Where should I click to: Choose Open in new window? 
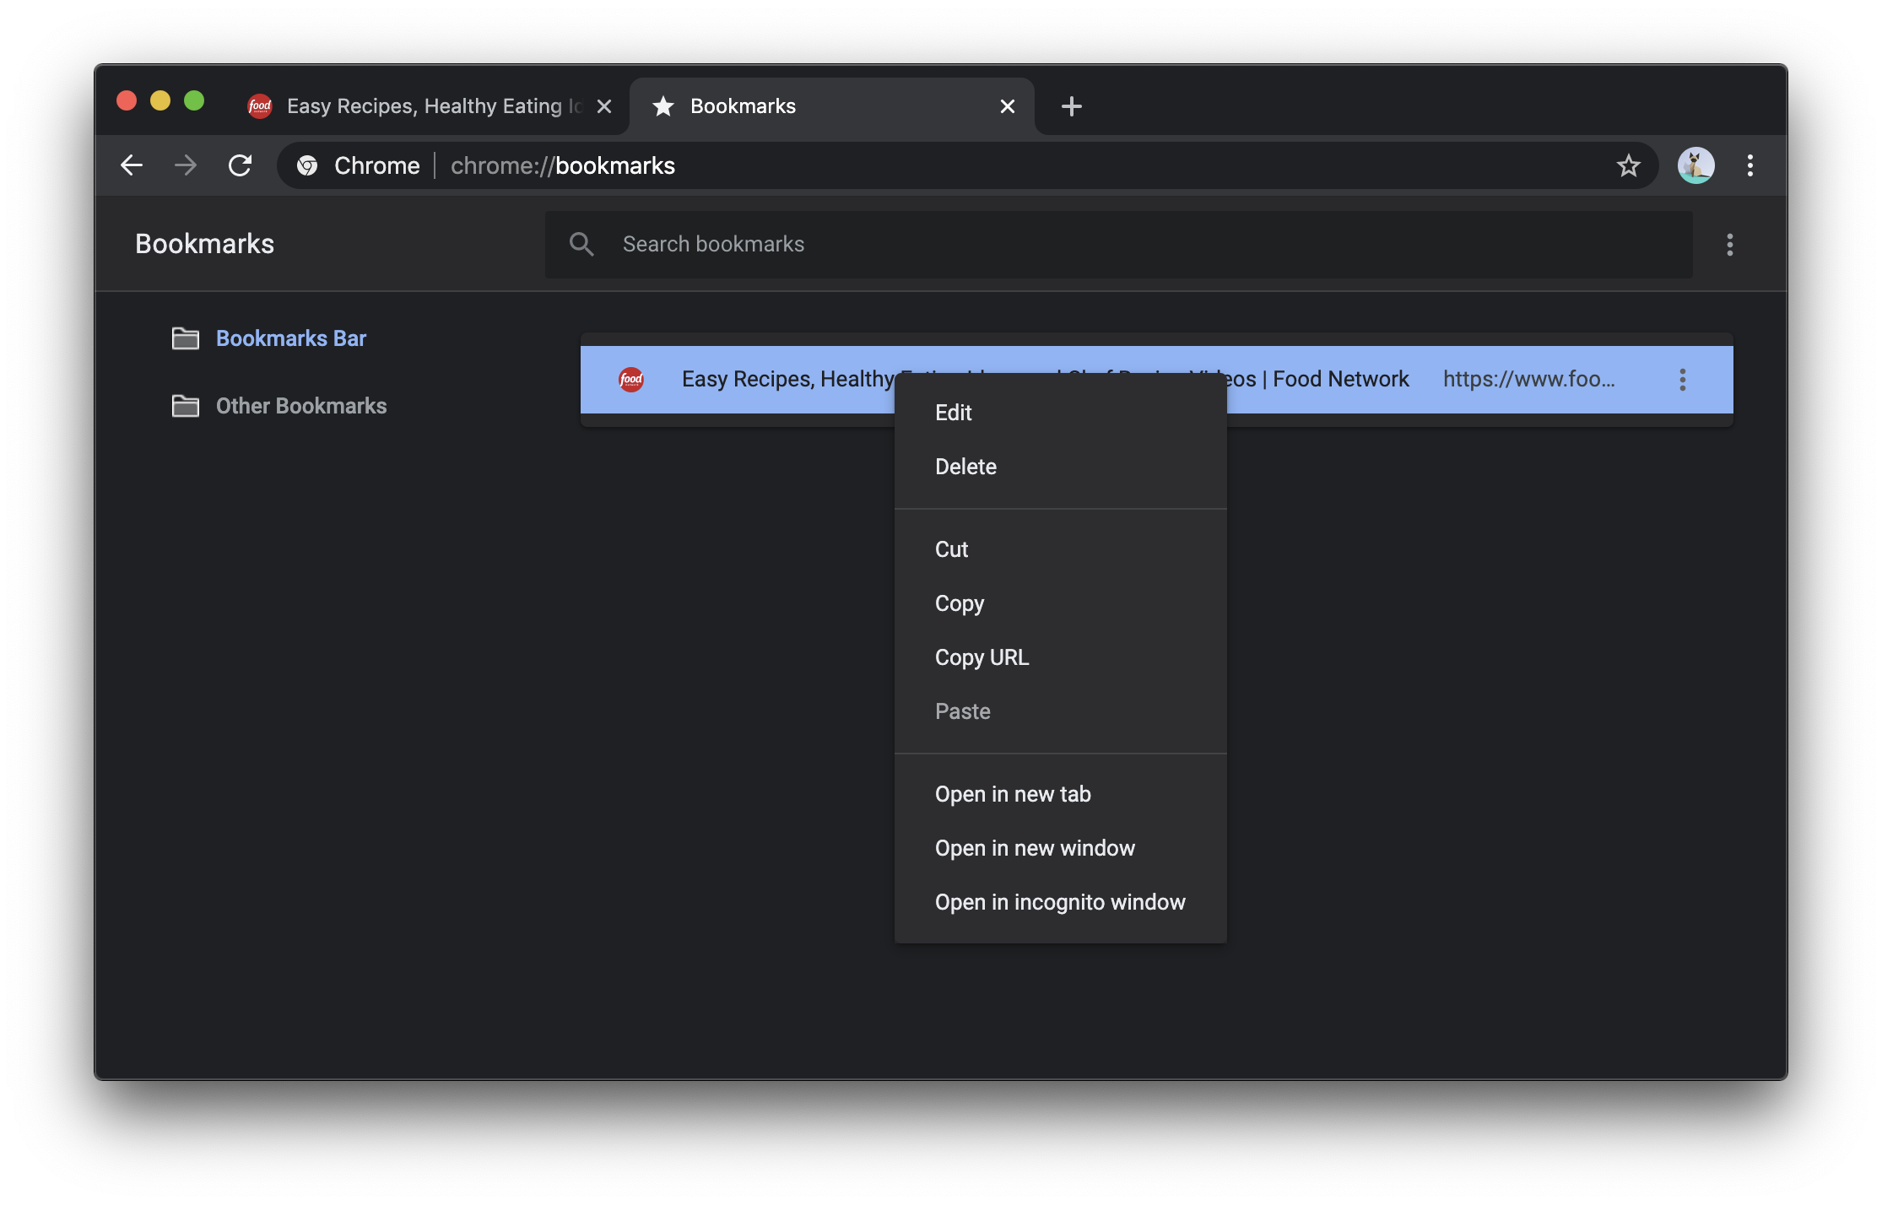click(x=1061, y=848)
